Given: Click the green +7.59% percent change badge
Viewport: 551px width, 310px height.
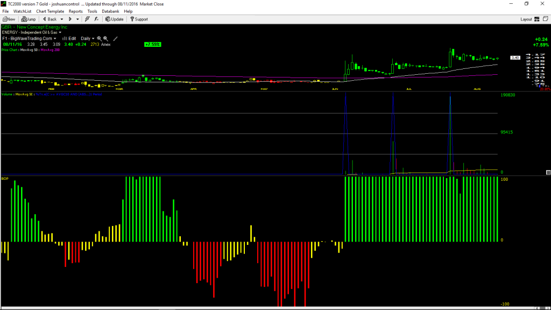Looking at the screenshot, I should 152,45.
